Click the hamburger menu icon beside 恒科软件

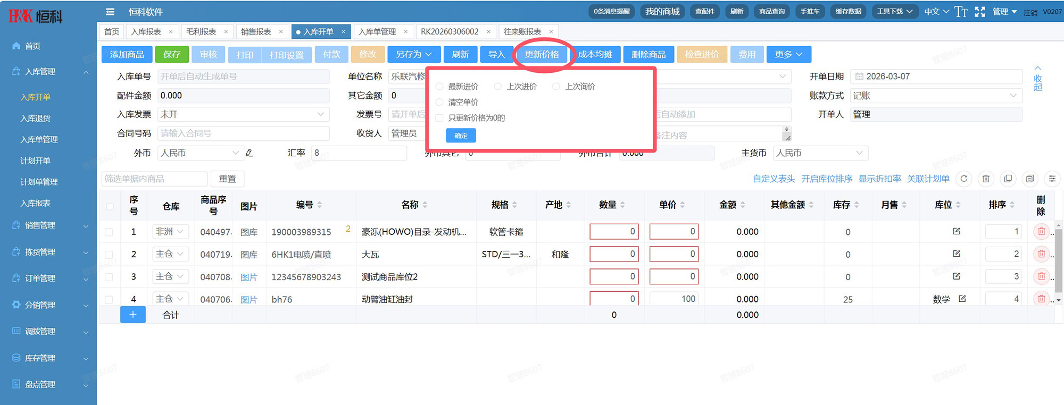(x=110, y=12)
